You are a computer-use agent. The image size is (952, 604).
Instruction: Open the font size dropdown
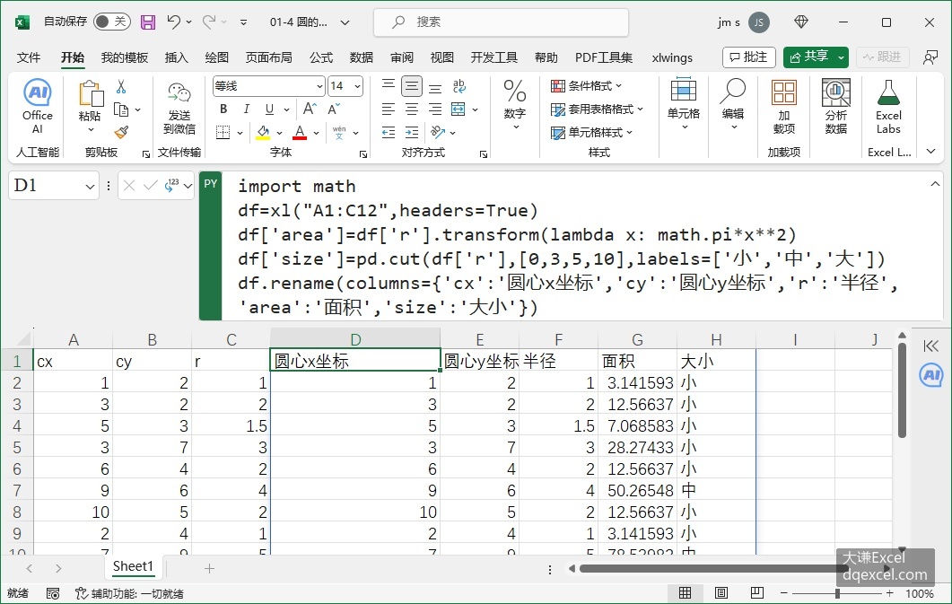tap(358, 86)
